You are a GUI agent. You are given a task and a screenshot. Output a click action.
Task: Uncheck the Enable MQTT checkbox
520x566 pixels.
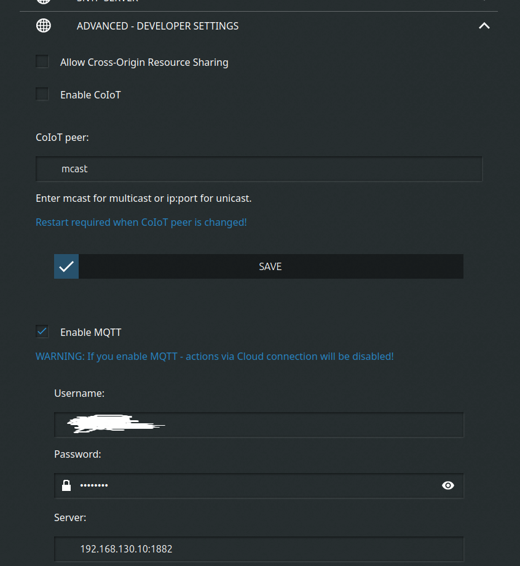click(x=42, y=332)
